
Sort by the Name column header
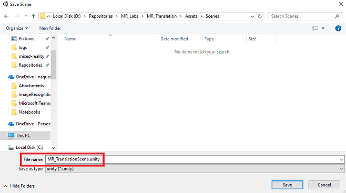coord(70,39)
